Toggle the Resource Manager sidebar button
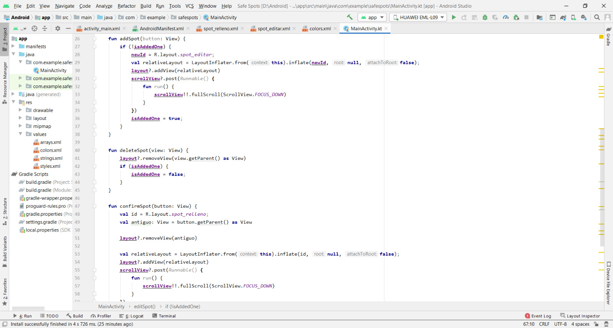The image size is (613, 328). (x=5, y=82)
